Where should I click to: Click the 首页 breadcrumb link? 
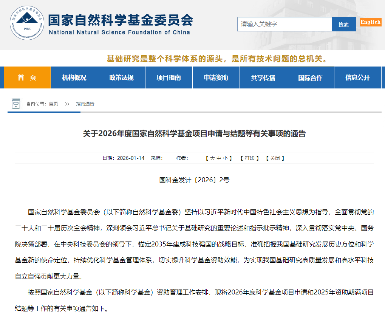coord(53,104)
